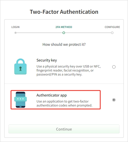Click the teal padlock icon
The image size is (128, 142).
(x=20, y=66)
